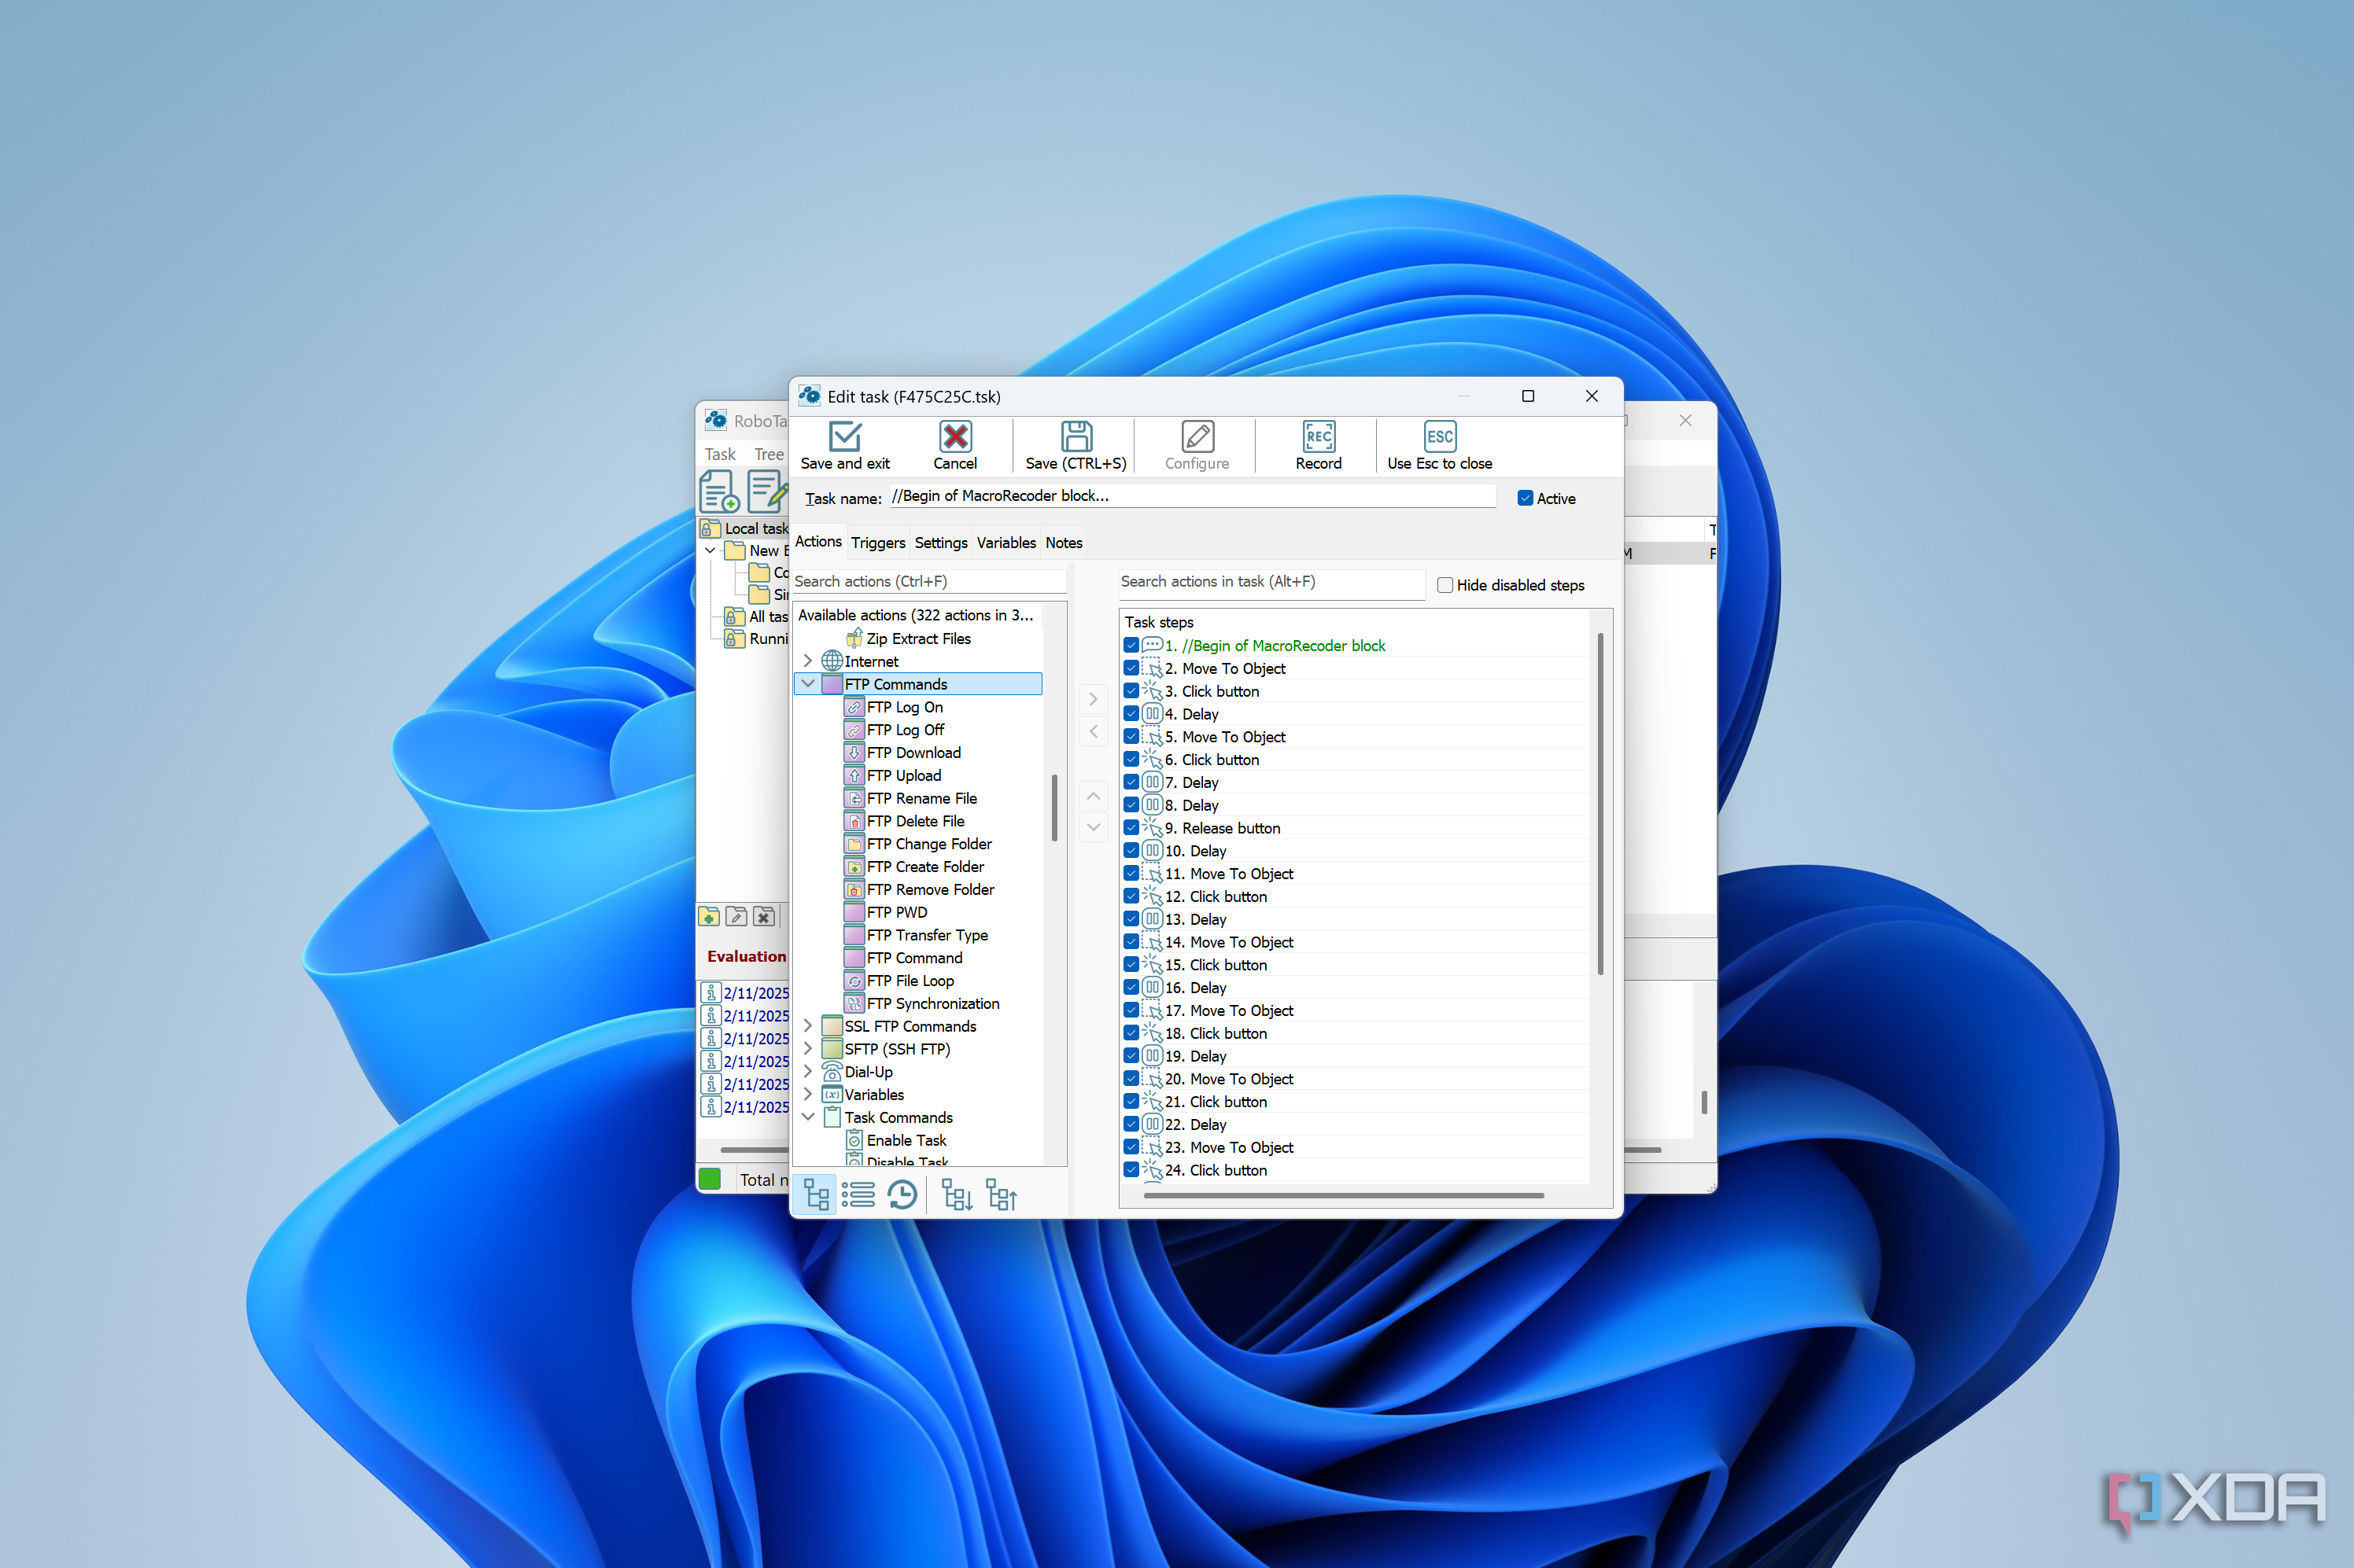Click the collapse all tree nodes icon
Image resolution: width=2354 pixels, height=1568 pixels.
(1001, 1194)
